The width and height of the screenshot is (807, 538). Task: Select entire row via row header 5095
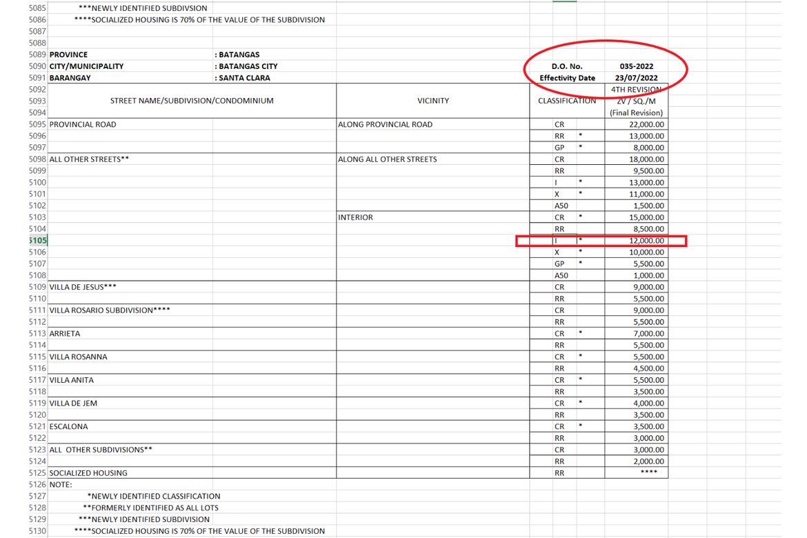click(x=37, y=125)
